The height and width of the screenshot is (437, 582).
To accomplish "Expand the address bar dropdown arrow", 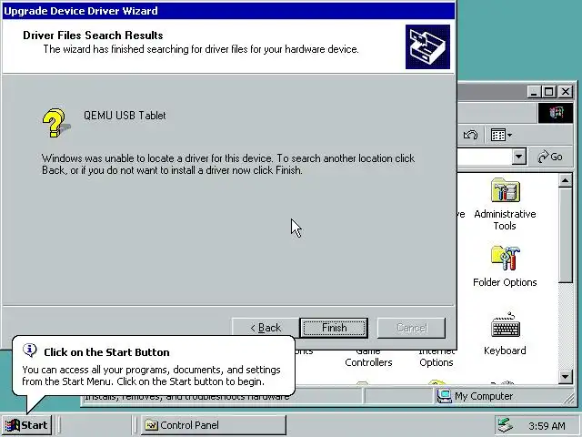I will (x=519, y=157).
